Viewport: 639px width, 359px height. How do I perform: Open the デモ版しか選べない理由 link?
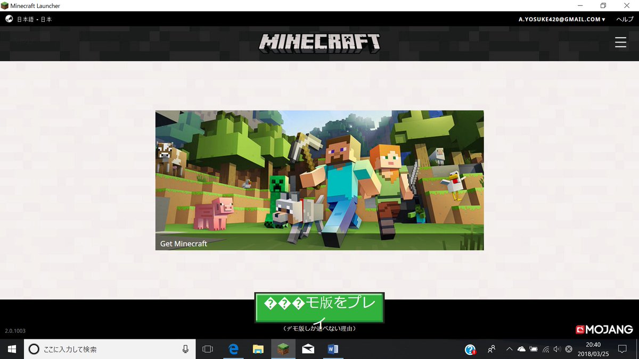[x=319, y=329]
